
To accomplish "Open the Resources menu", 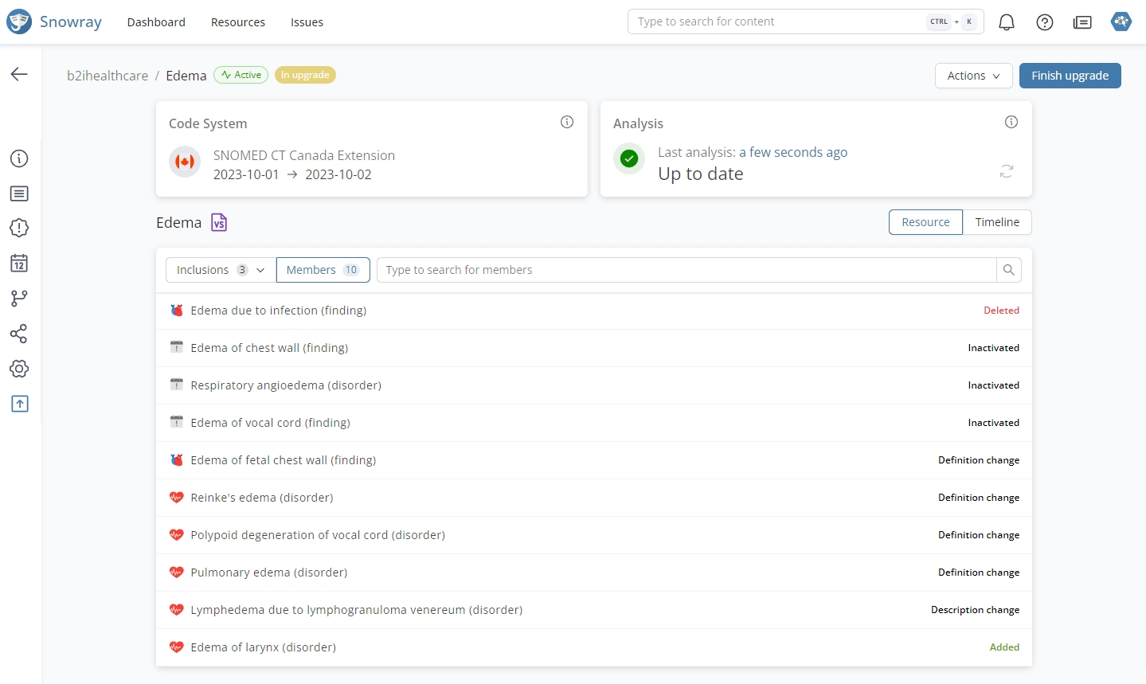I will coord(238,22).
